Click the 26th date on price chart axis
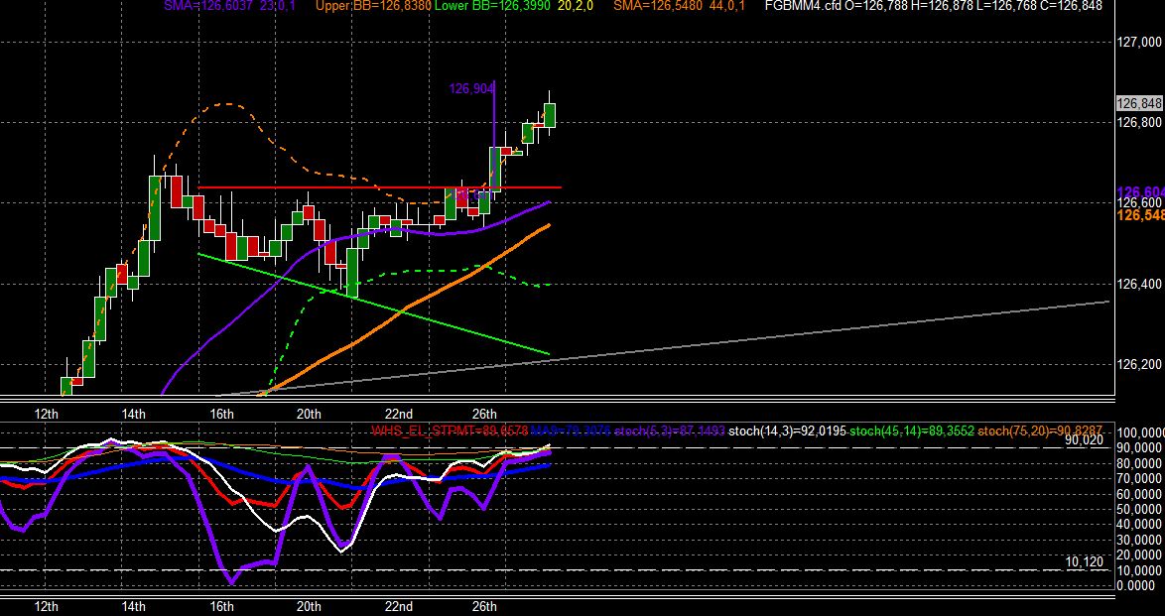Viewport: 1165px width, 616px height. pyautogui.click(x=484, y=414)
